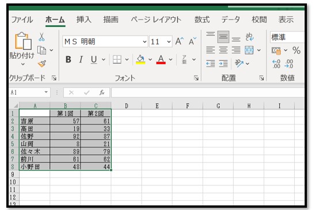
Task: Click the phonetic guide (furigana) icon
Action: tap(184, 60)
